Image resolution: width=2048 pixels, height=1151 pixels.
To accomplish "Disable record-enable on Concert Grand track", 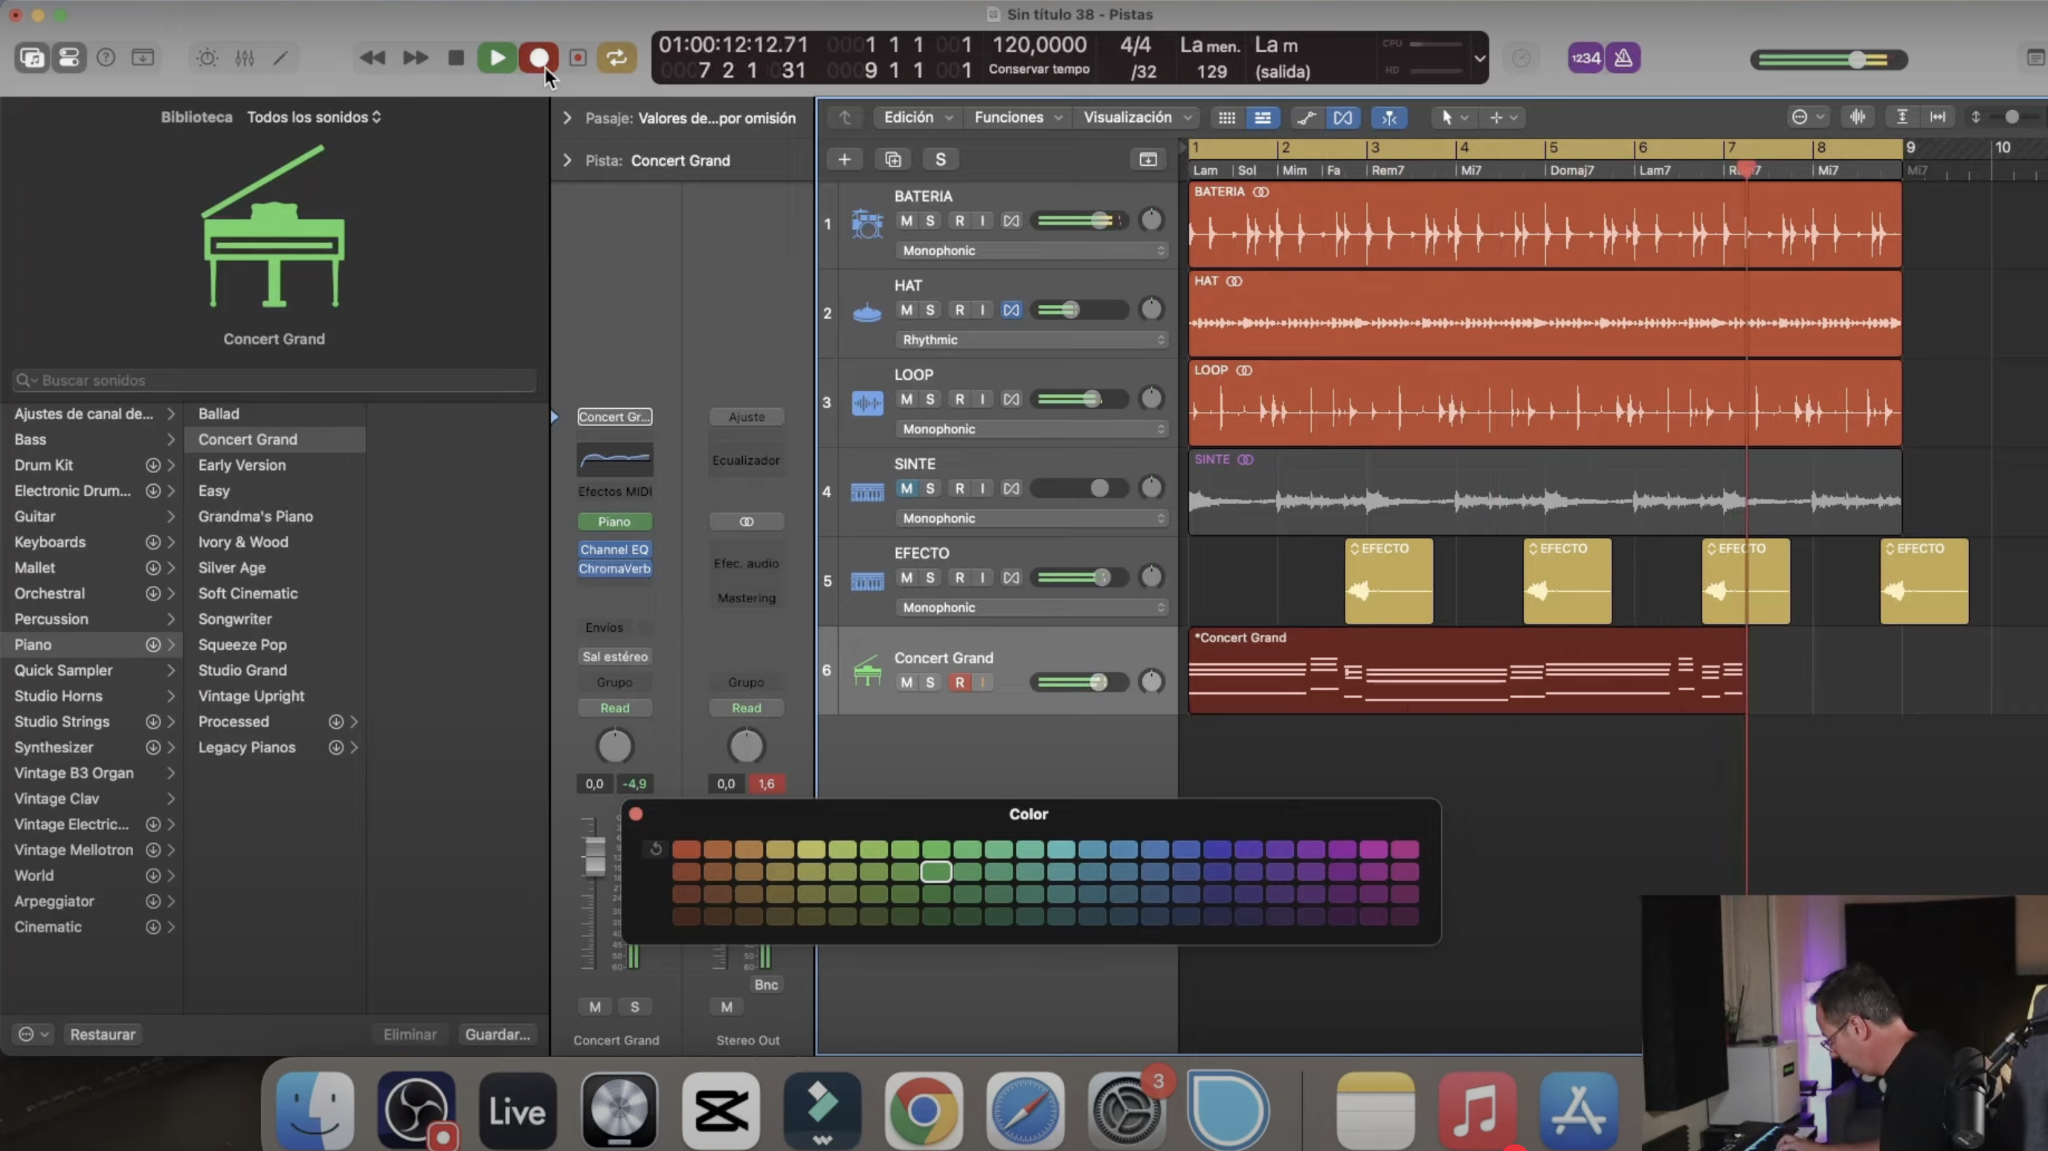I will pos(959,682).
